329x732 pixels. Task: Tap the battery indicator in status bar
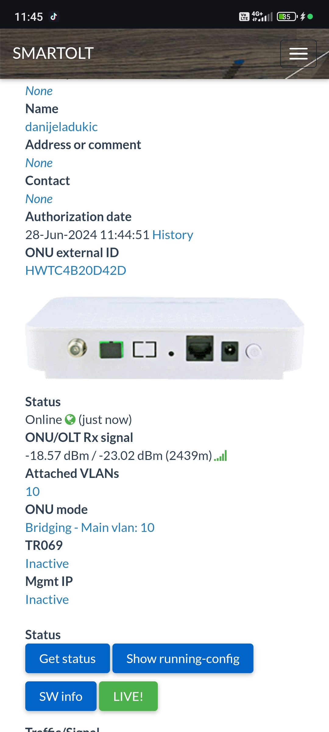point(287,16)
